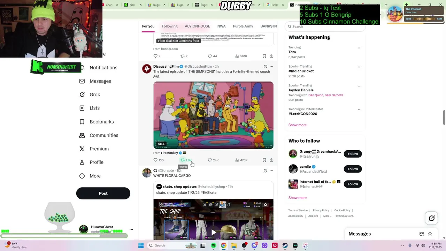Show hidden system tray icons
The height and width of the screenshot is (251, 446).
pyautogui.click(x=402, y=245)
